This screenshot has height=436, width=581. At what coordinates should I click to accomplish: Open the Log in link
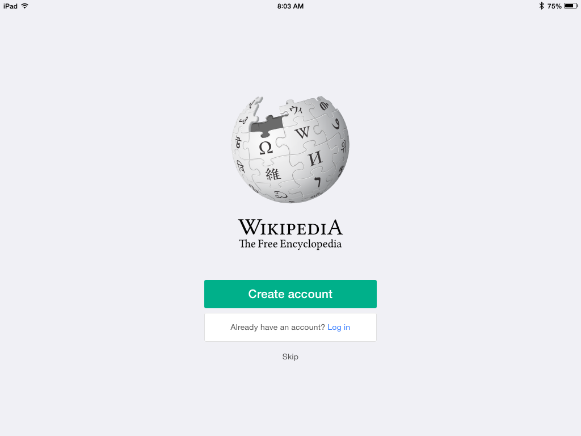click(339, 328)
